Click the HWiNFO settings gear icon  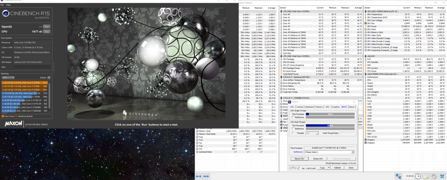pyautogui.click(x=434, y=176)
